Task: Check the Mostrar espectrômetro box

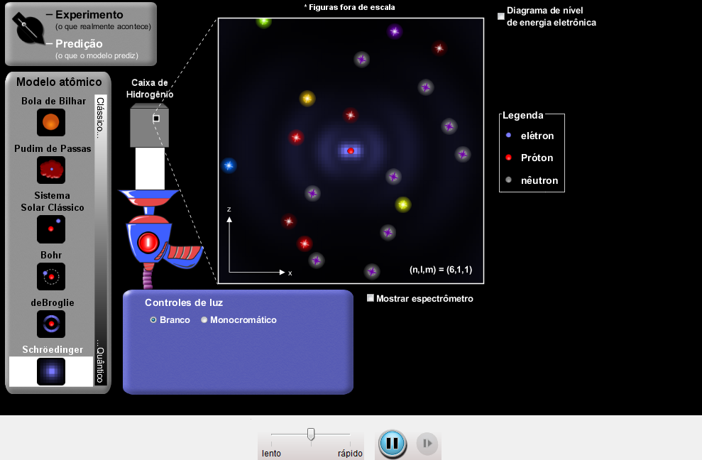Action: (371, 298)
